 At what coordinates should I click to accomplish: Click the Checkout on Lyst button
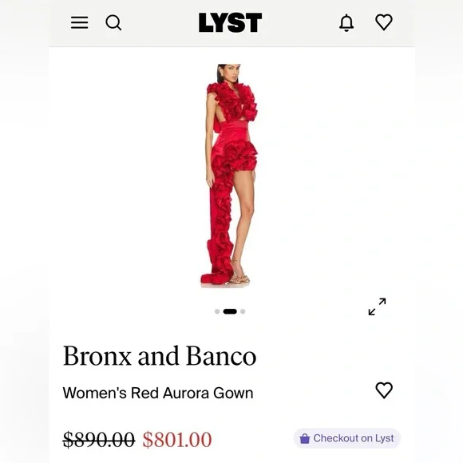pyautogui.click(x=347, y=438)
